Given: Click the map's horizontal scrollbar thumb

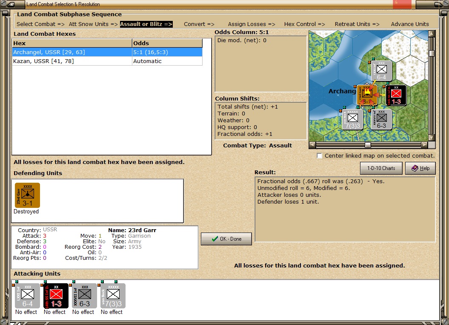Looking at the screenshot, I should [368, 145].
